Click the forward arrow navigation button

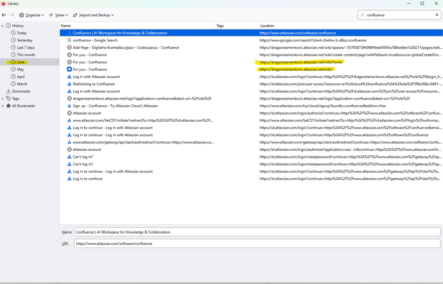[x=12, y=15]
